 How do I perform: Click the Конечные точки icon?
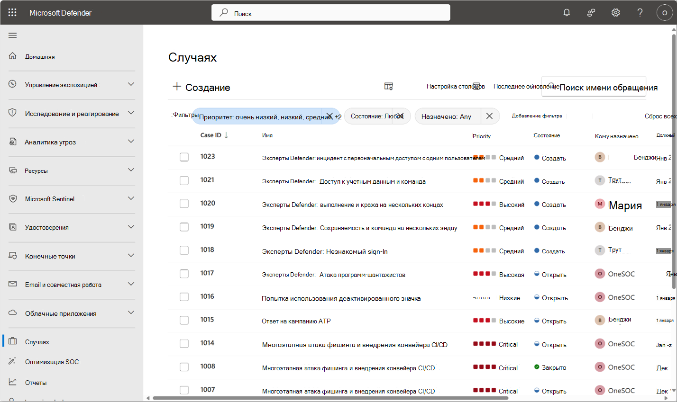(x=13, y=256)
